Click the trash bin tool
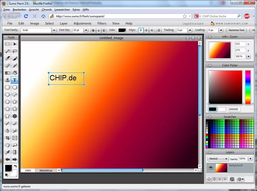 [15, 152]
